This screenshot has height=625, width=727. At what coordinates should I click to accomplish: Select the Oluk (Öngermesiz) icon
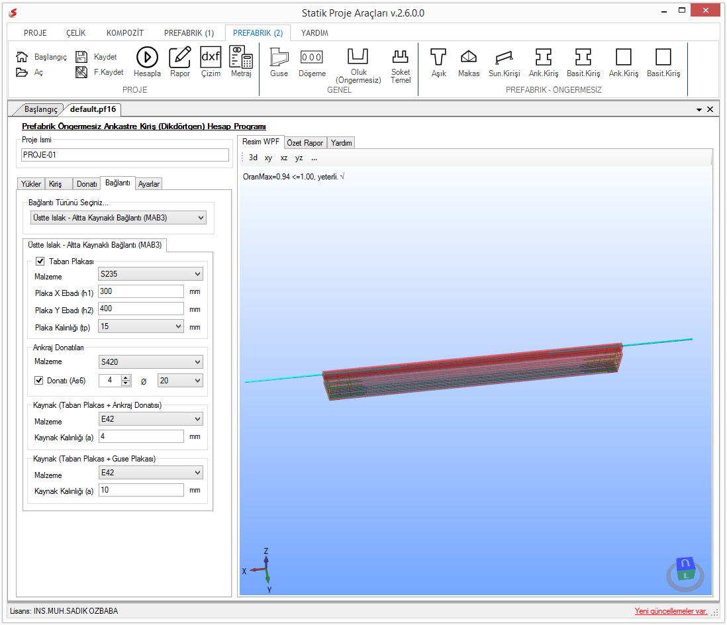point(358,56)
